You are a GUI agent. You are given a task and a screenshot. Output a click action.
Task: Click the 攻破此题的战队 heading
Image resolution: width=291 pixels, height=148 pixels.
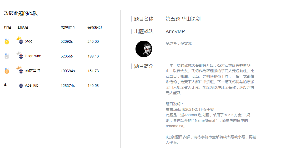[x=21, y=13]
